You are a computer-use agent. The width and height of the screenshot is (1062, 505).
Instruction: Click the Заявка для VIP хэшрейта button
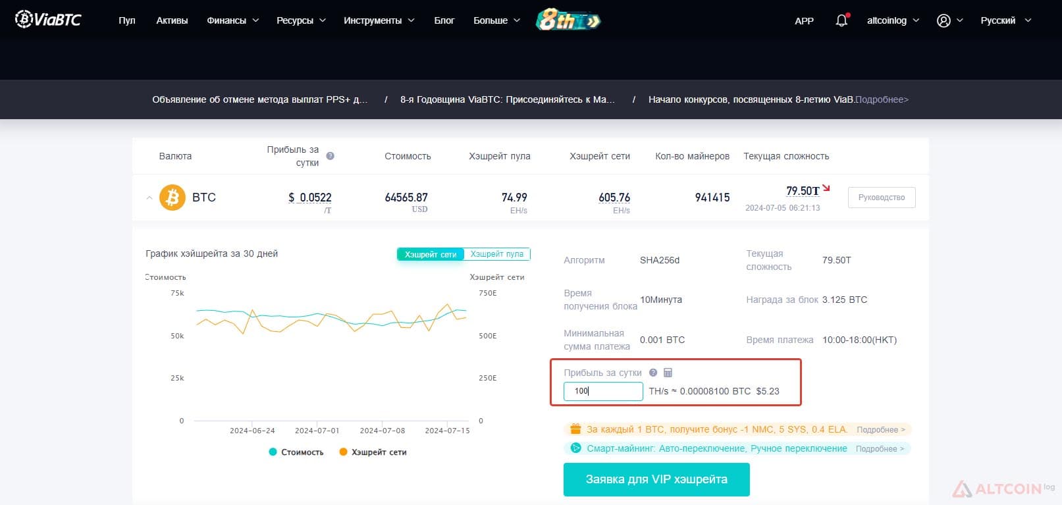click(x=656, y=479)
